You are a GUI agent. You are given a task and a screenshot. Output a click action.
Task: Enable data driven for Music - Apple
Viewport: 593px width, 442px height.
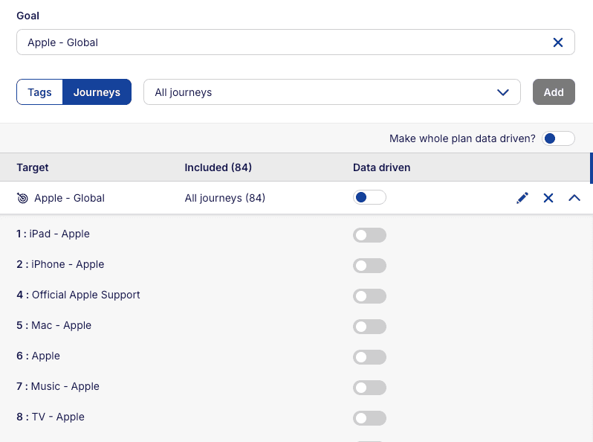point(369,388)
